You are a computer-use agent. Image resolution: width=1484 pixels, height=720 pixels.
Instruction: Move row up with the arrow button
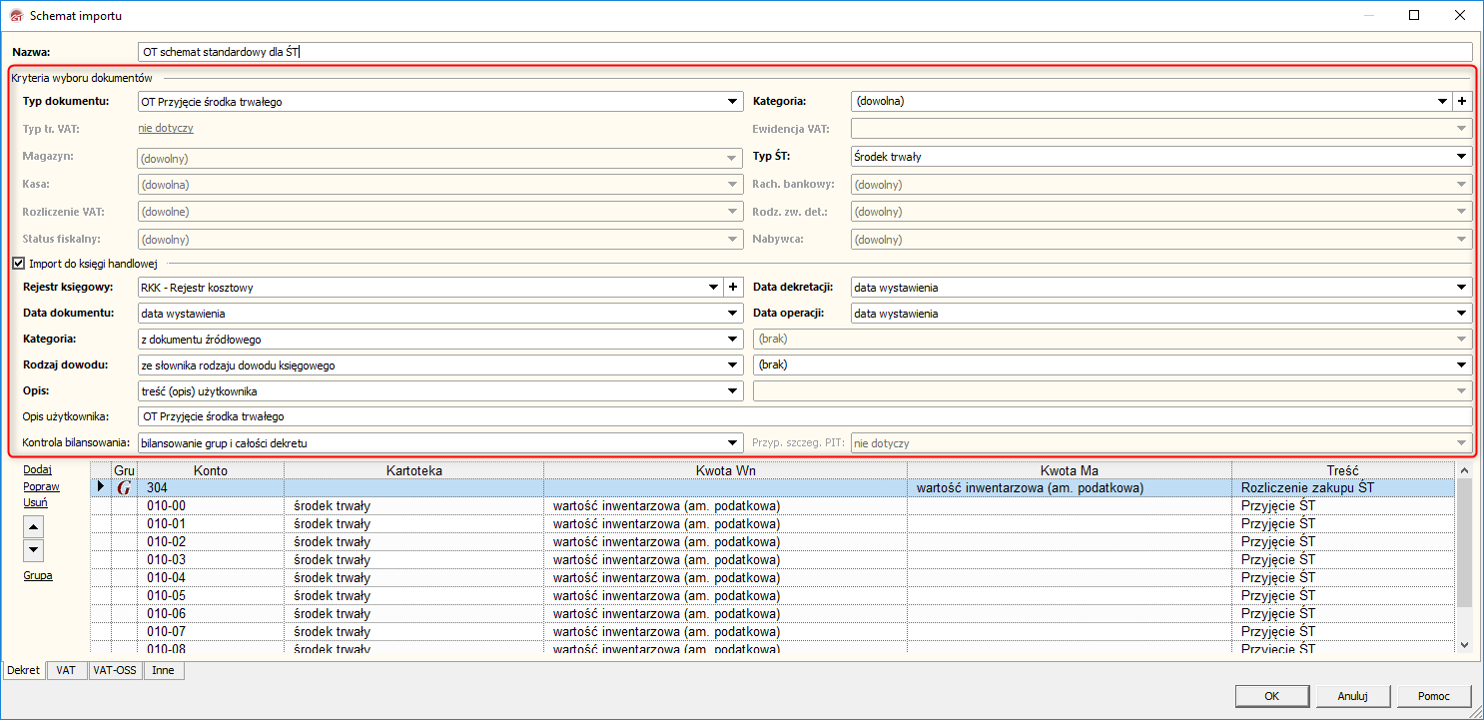pyautogui.click(x=33, y=527)
